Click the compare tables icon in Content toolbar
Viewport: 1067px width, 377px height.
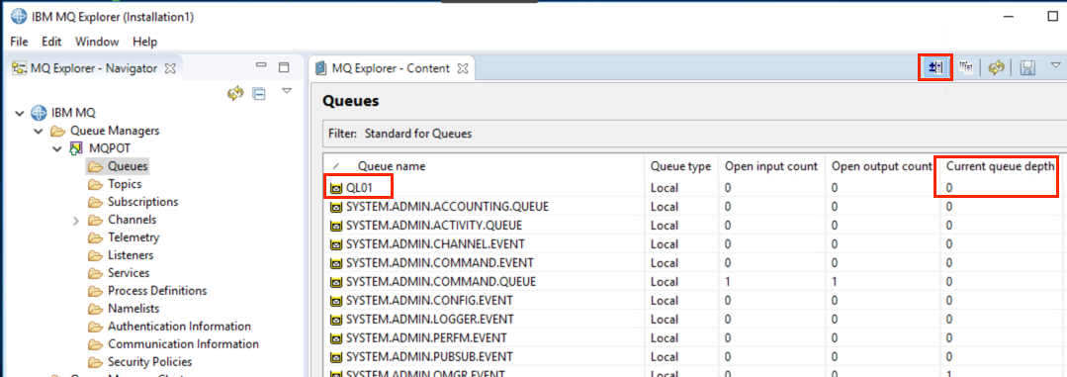(965, 67)
